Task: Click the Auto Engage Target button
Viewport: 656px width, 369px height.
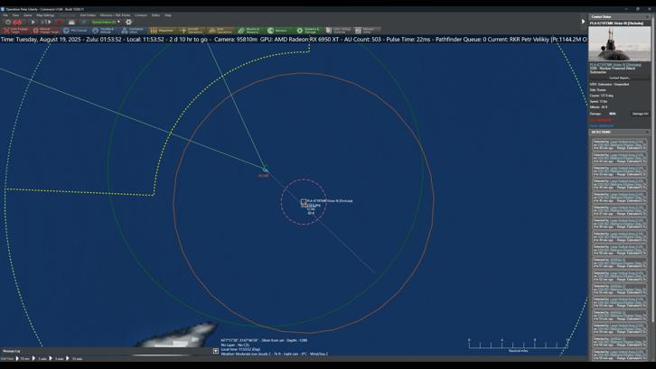Action: pos(16,31)
